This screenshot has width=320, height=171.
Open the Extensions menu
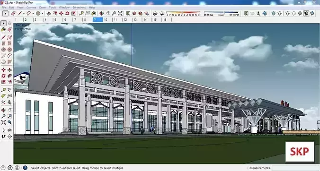coord(79,8)
